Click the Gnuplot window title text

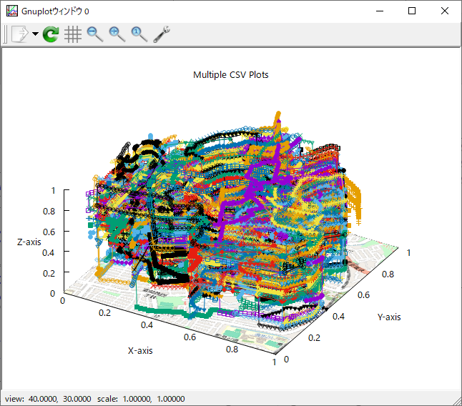58,11
